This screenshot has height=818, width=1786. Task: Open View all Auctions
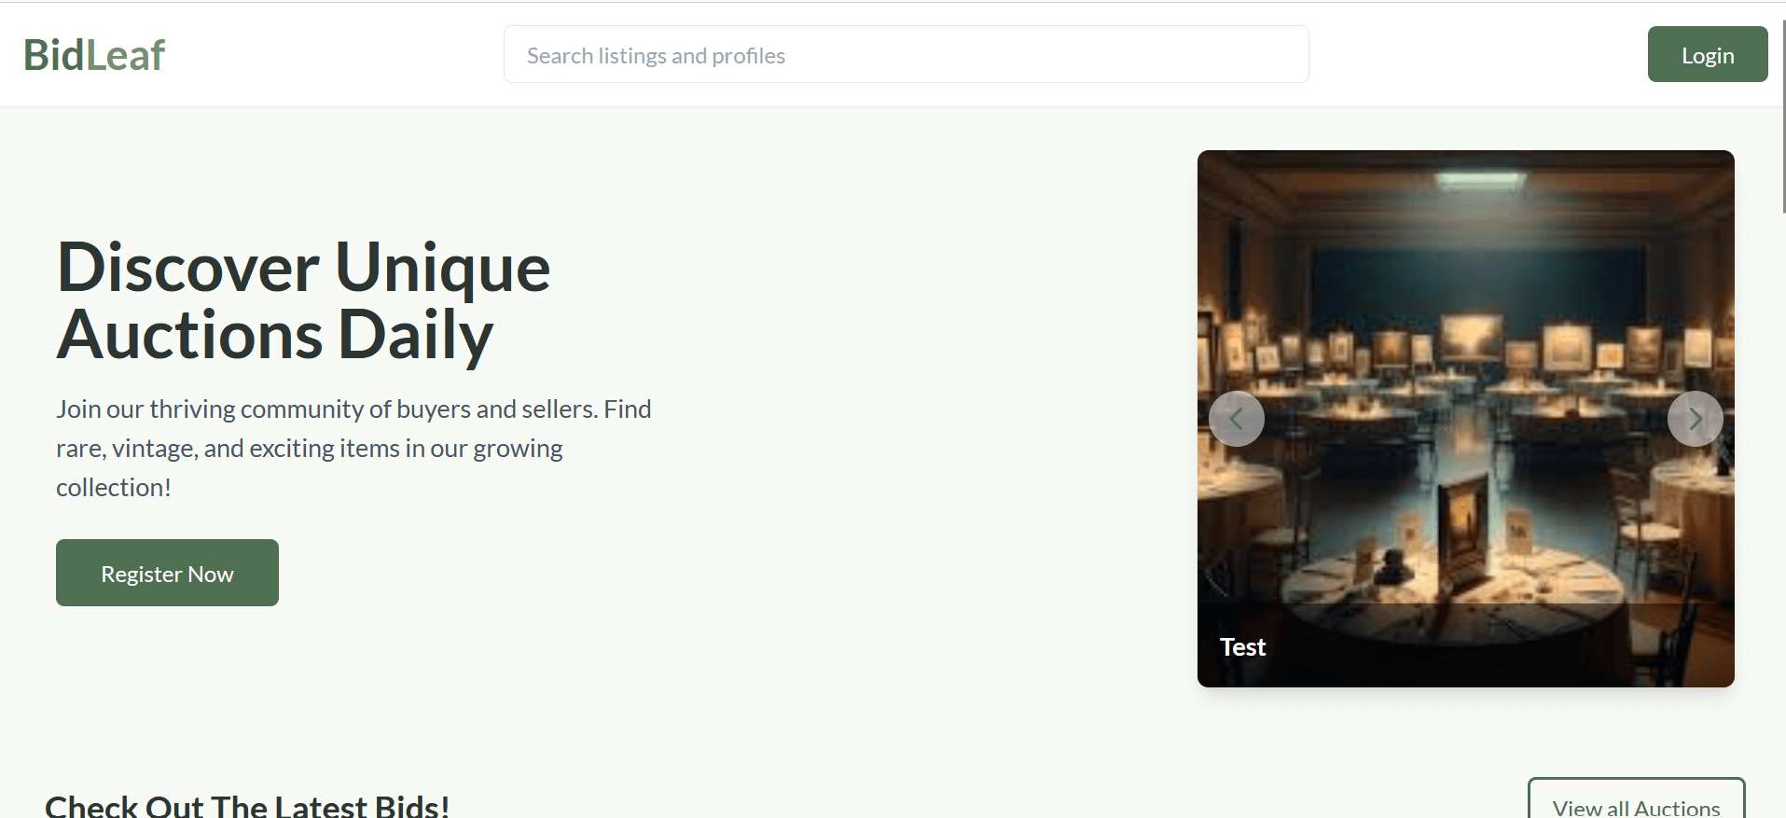coord(1636,804)
